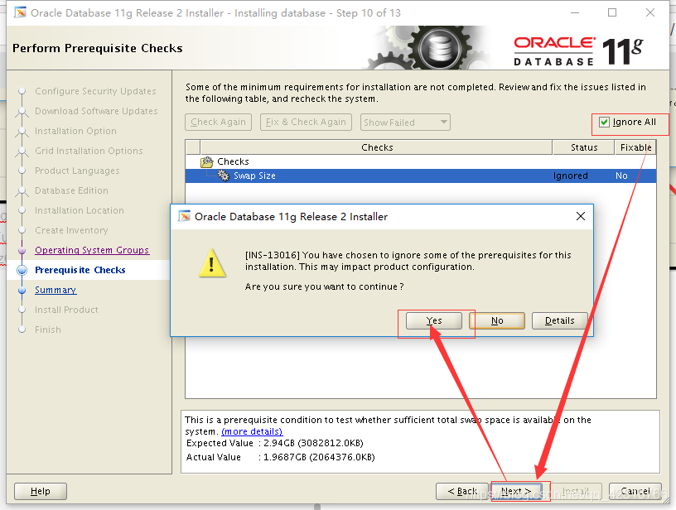Click the Install button
This screenshot has height=510, width=676.
[x=575, y=491]
